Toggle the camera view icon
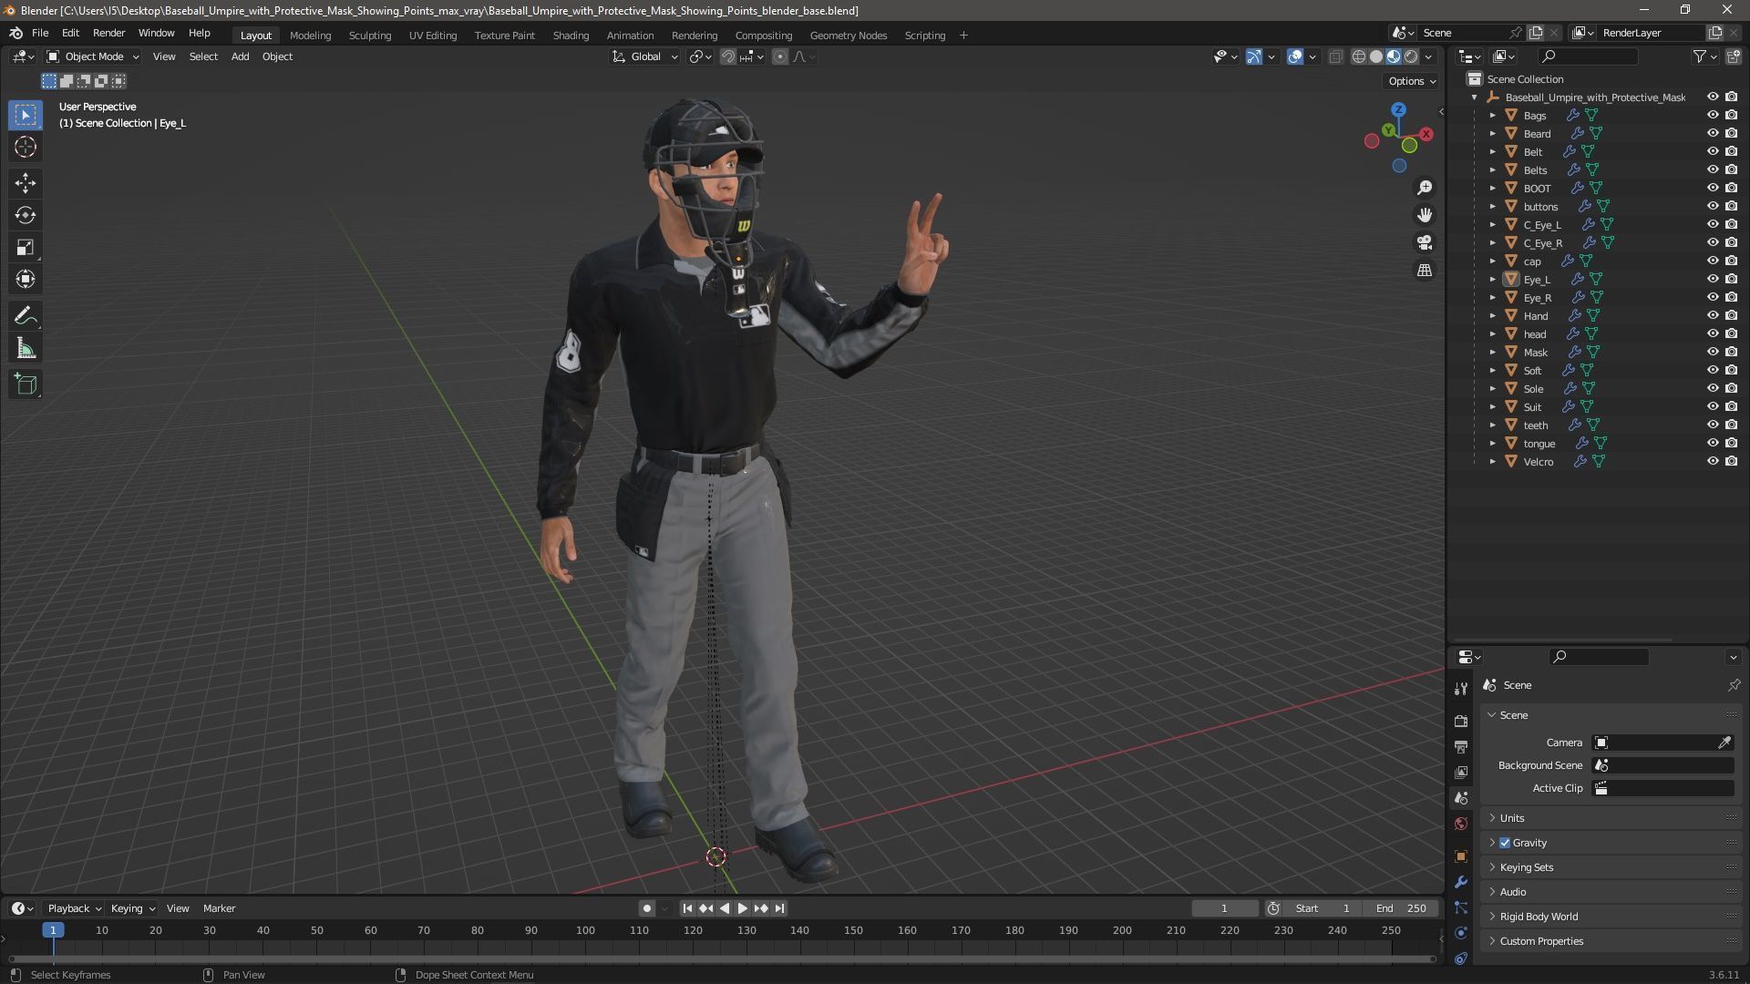The height and width of the screenshot is (984, 1750). [1424, 242]
